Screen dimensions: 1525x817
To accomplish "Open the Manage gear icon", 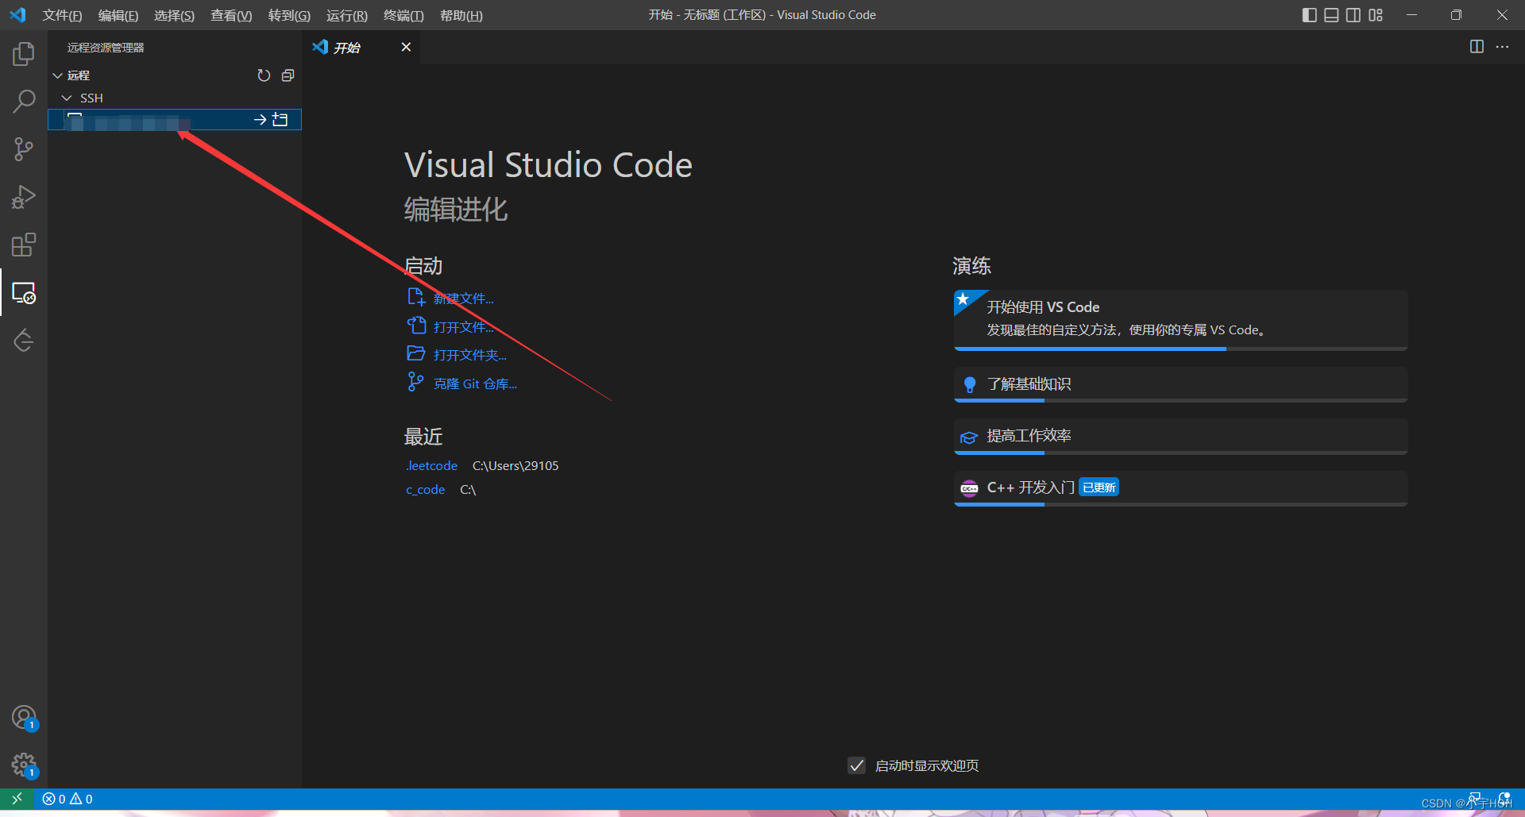I will click(x=24, y=765).
